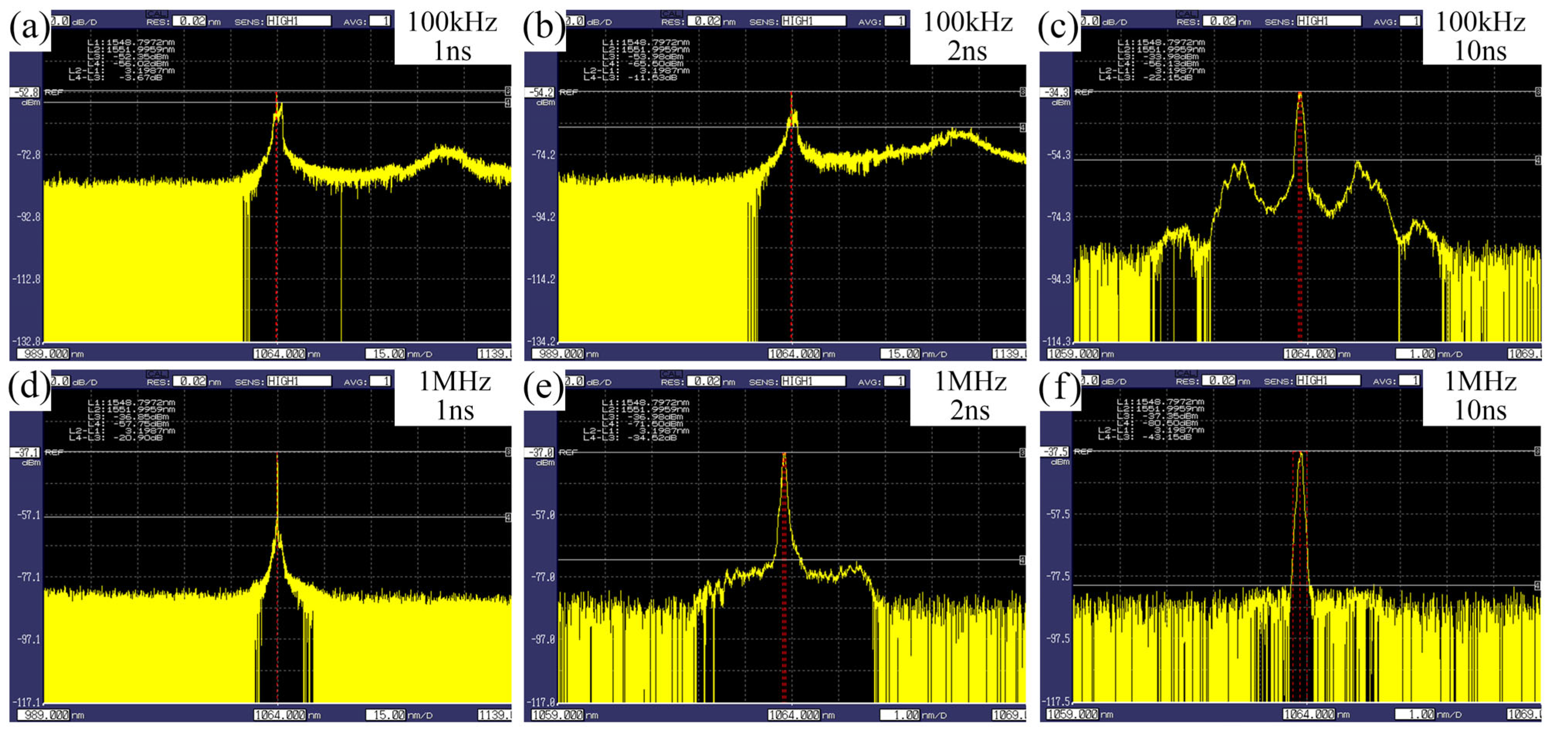Image resolution: width=1548 pixels, height=730 pixels.
Task: Click the 1059.000 nm start field in panel (e)
Action: [558, 715]
